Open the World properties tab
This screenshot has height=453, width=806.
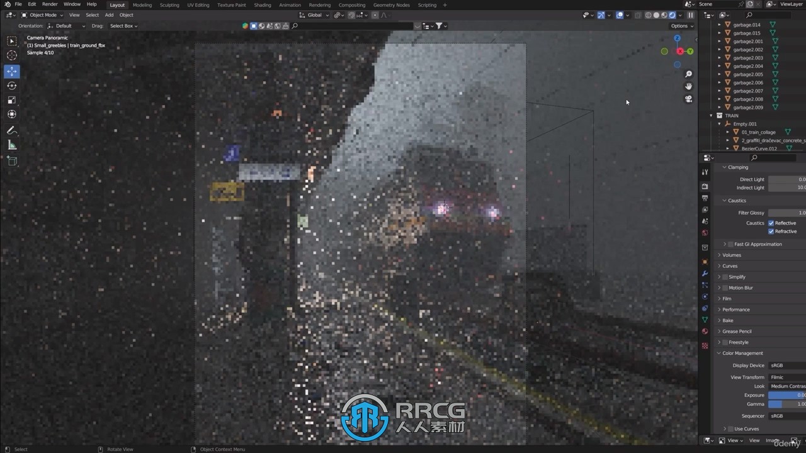tap(705, 233)
